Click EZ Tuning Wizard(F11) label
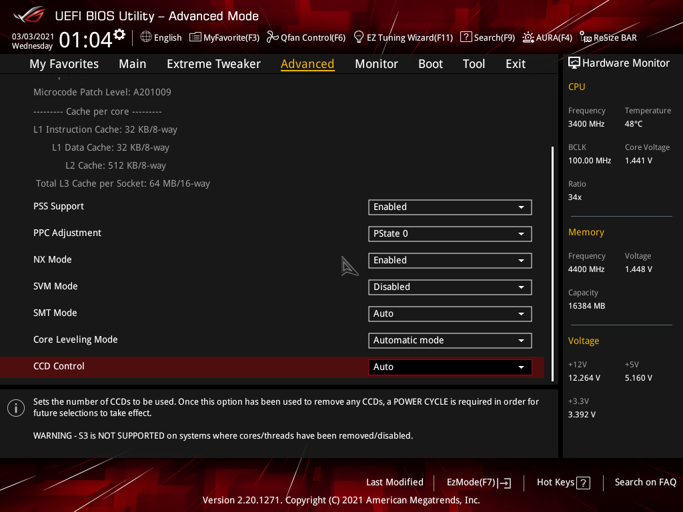The width and height of the screenshot is (683, 512). coord(410,37)
